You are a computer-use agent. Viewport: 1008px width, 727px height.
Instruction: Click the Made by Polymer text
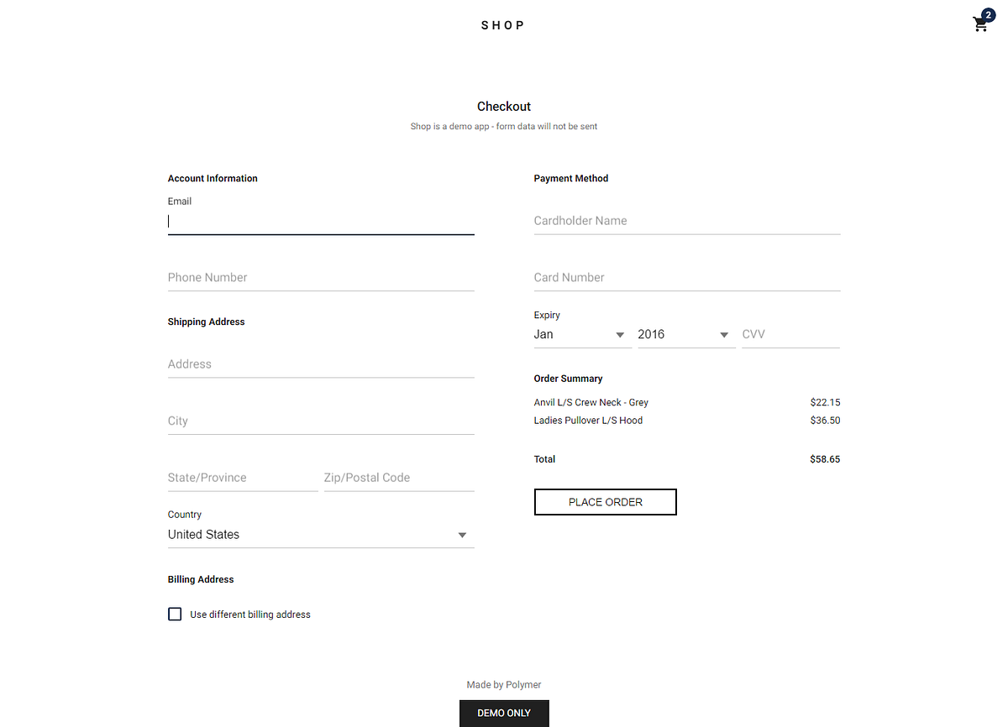(x=504, y=685)
